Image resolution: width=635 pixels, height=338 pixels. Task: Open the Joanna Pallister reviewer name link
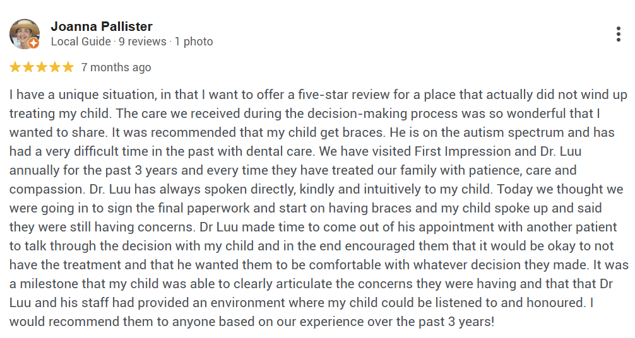coord(101,26)
